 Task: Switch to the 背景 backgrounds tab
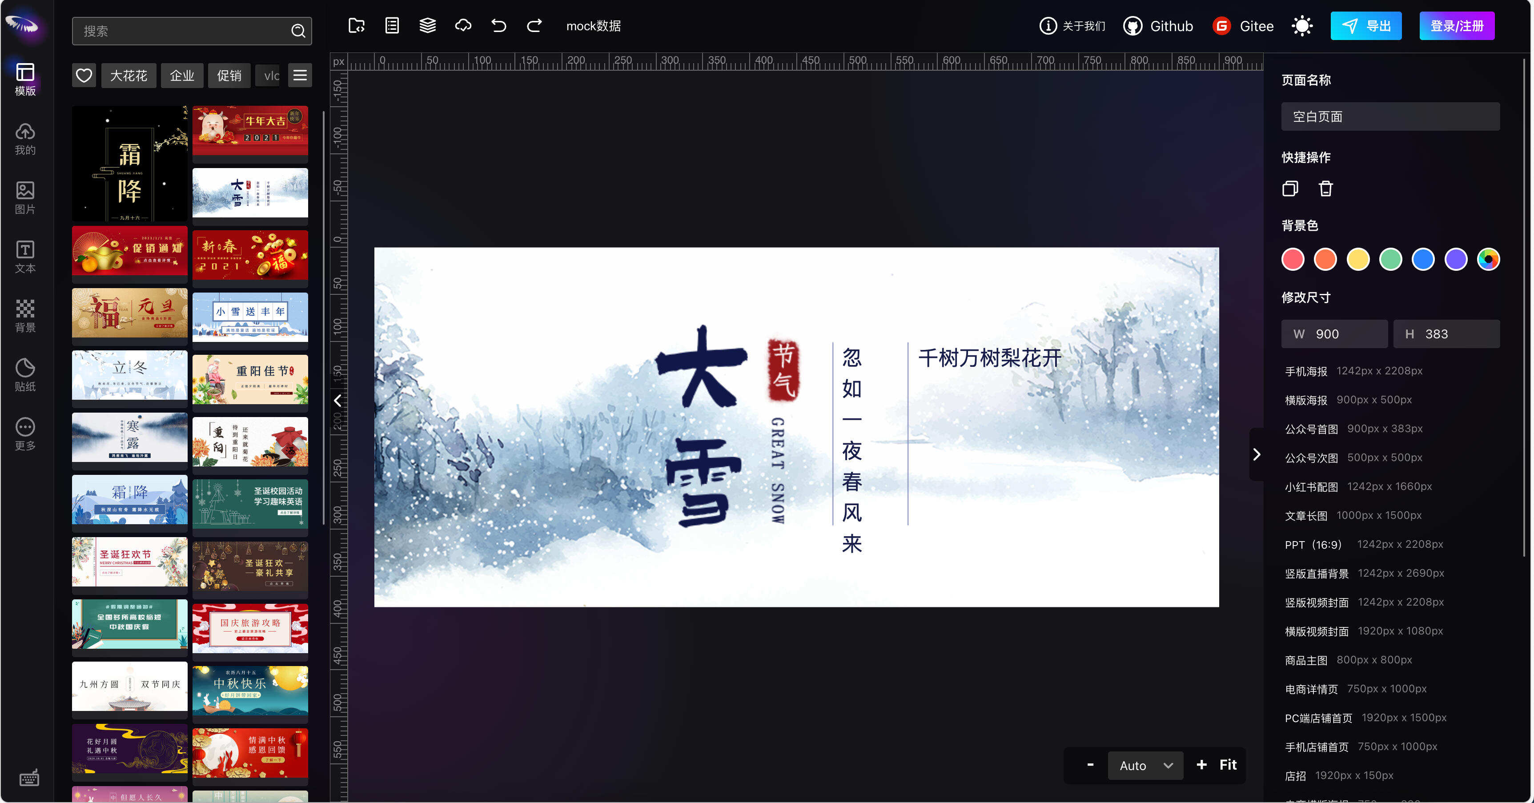[25, 314]
